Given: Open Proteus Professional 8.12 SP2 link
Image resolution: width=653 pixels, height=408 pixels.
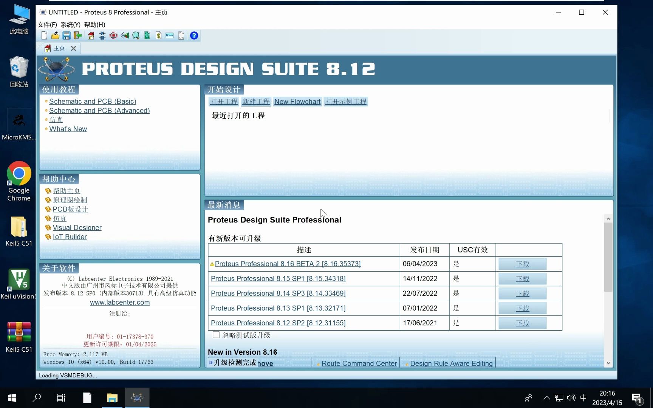Looking at the screenshot, I should [x=278, y=323].
